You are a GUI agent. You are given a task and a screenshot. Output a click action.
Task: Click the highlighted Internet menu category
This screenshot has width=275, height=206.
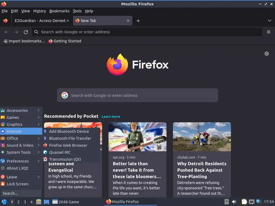21,131
